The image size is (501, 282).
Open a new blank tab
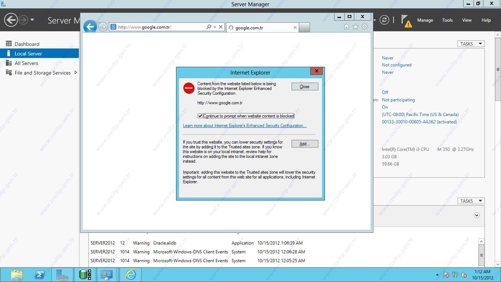304,27
